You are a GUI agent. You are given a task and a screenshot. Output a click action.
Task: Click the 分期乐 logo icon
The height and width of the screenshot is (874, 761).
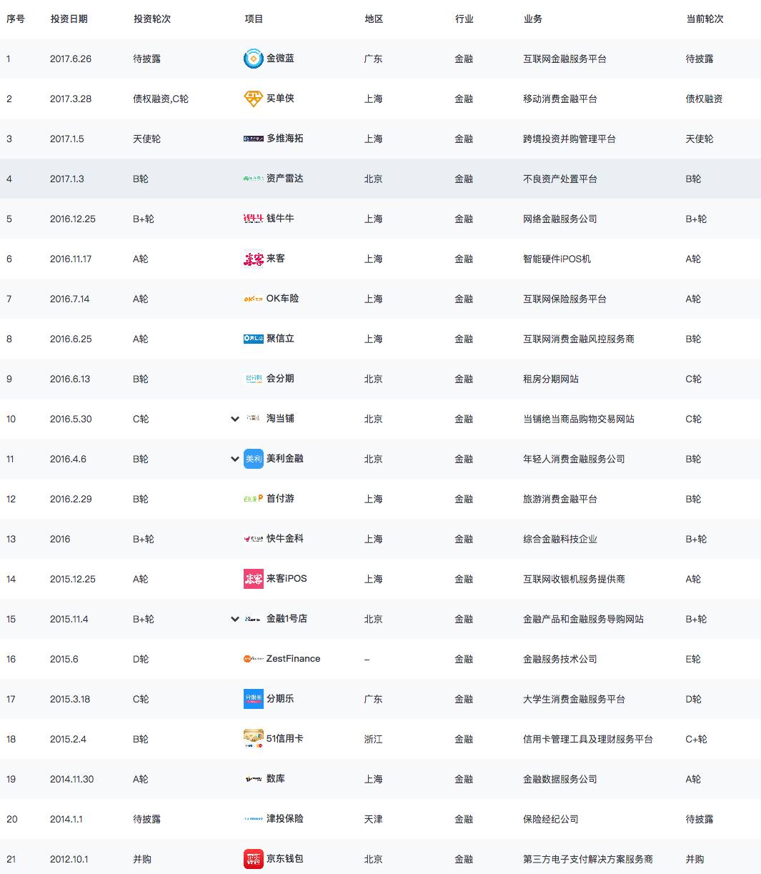[x=254, y=699]
